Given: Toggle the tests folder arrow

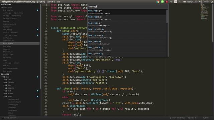Looking at the screenshot, I should (4, 96).
